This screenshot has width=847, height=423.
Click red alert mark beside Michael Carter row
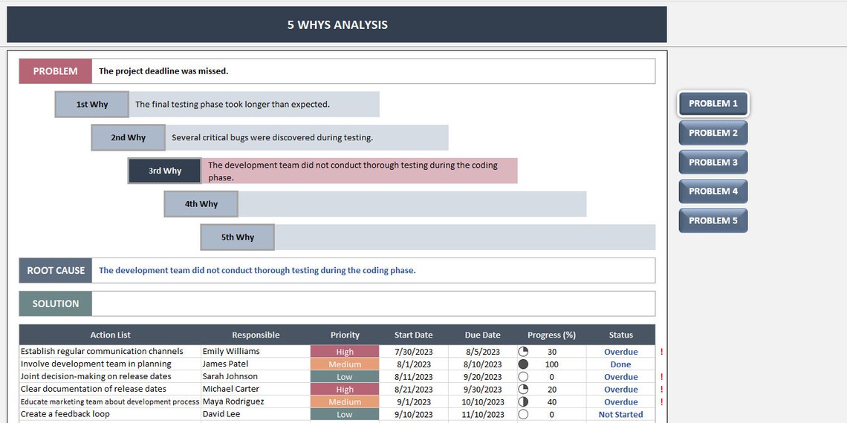661,390
